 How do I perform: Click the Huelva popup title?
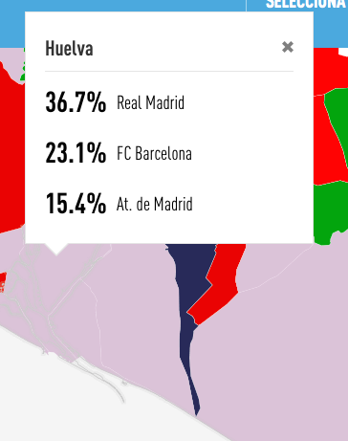[x=69, y=49]
